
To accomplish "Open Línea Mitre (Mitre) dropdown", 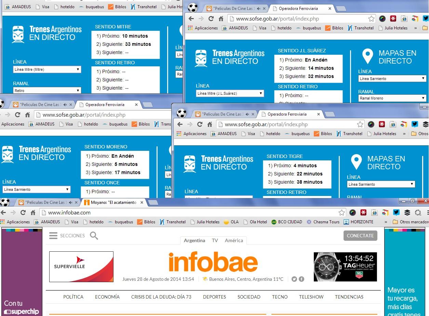I will (47, 69).
